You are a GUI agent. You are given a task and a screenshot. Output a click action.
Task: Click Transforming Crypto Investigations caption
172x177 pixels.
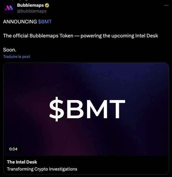coord(42,169)
